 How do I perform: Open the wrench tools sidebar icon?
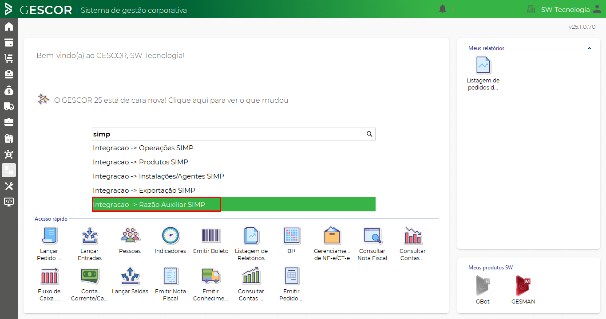[x=9, y=186]
